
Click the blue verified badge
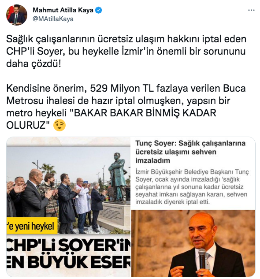pos(98,10)
